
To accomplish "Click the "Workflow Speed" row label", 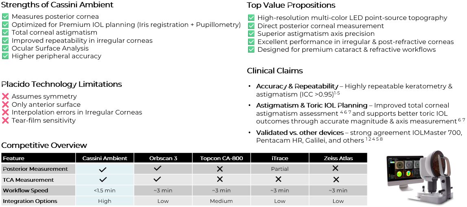I will (26, 190).
